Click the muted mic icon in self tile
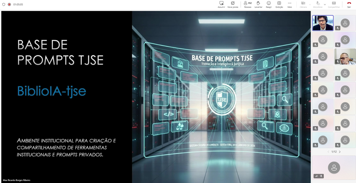This screenshot has width=356, height=183. (x=321, y=176)
